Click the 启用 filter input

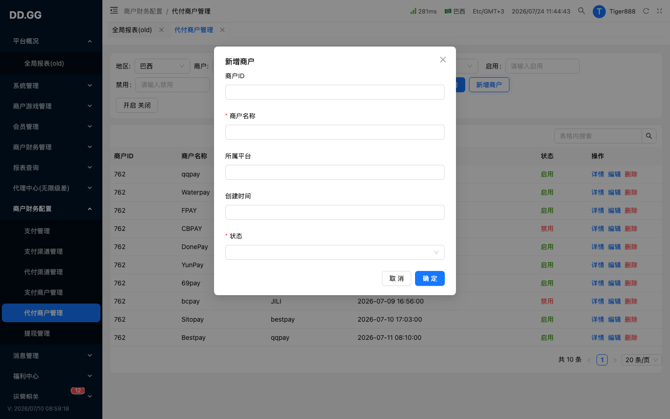543,66
